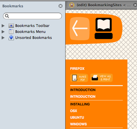Click the magnifier icon in search box
The height and width of the screenshot is (129, 137).
7,16
